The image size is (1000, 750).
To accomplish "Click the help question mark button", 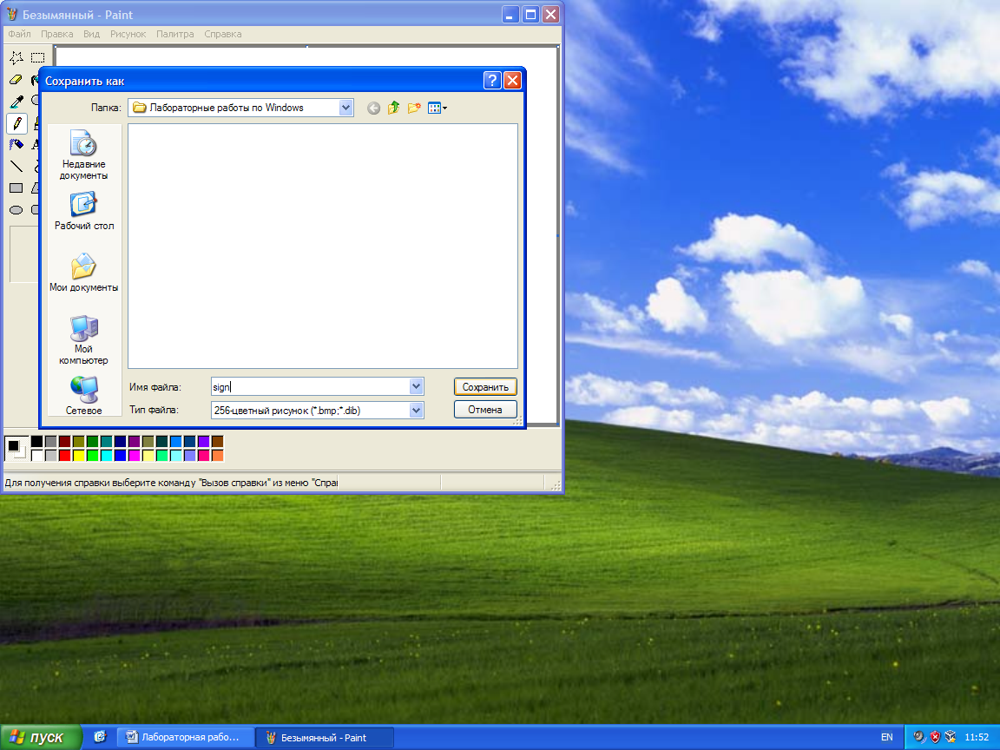I will (x=491, y=81).
